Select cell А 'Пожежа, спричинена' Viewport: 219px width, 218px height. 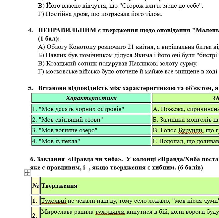tap(185, 109)
